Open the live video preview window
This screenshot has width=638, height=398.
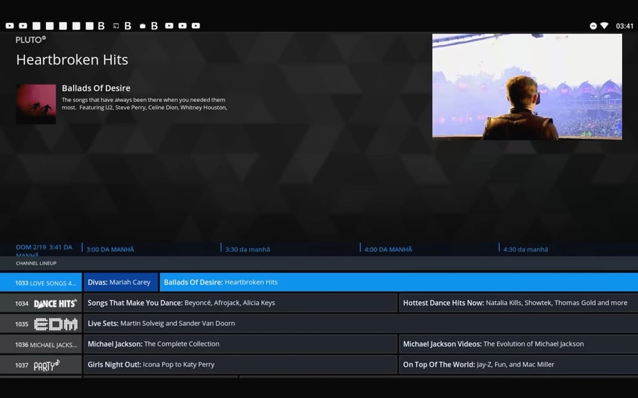click(527, 87)
